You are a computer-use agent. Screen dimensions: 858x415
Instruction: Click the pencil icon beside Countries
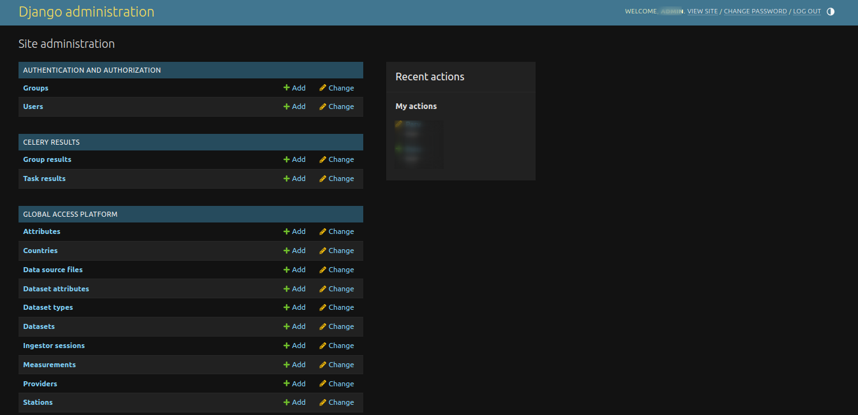(324, 251)
